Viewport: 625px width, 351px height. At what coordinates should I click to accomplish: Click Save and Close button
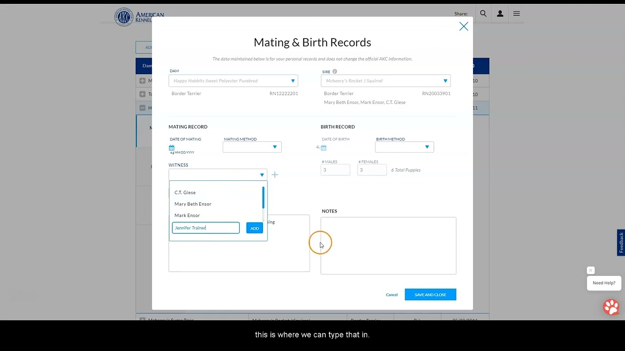tap(430, 294)
